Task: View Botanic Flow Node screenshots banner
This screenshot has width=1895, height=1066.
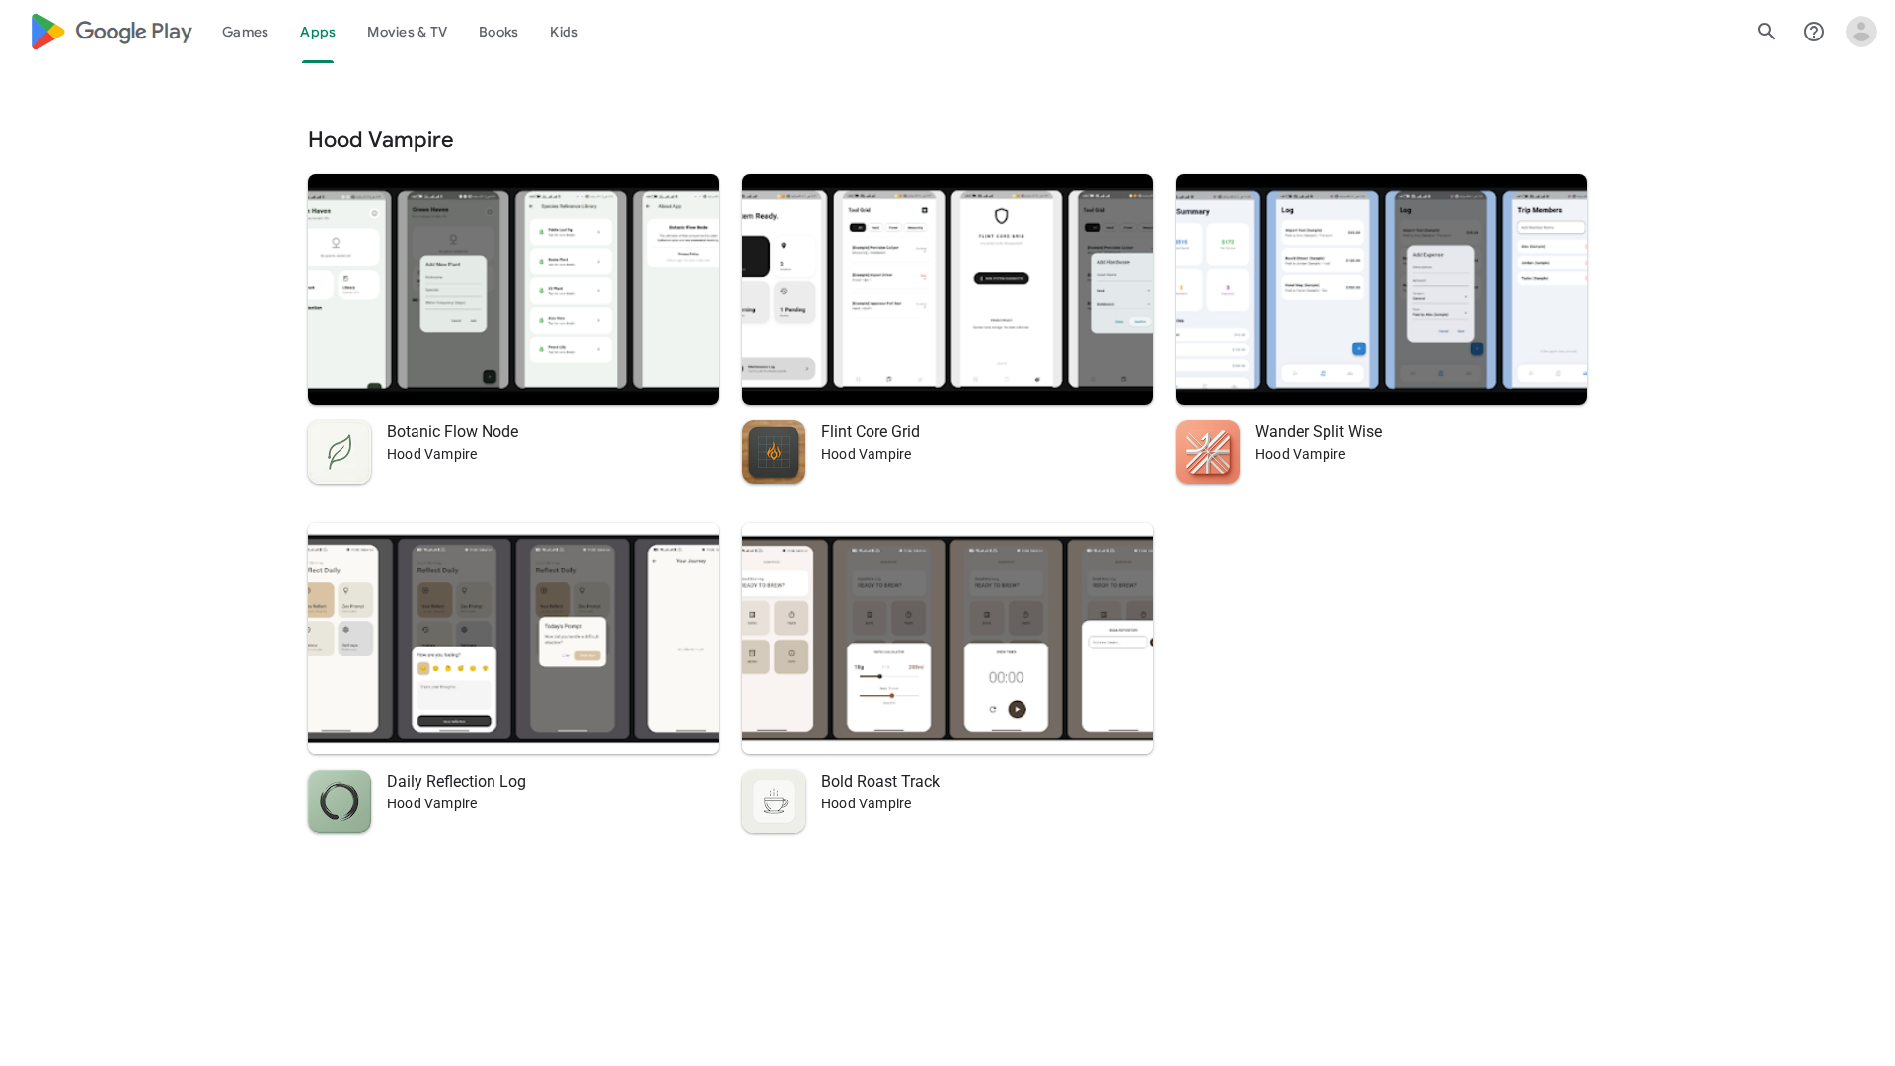Action: pyautogui.click(x=513, y=289)
